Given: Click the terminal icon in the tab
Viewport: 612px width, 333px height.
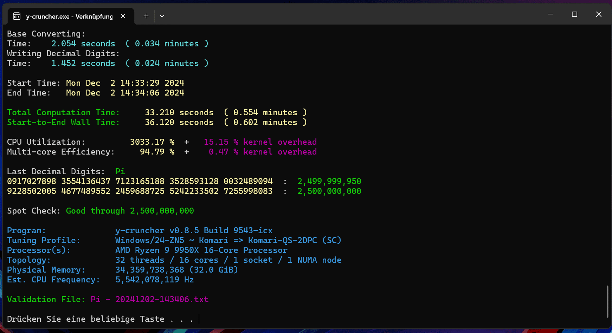Looking at the screenshot, I should tap(17, 16).
